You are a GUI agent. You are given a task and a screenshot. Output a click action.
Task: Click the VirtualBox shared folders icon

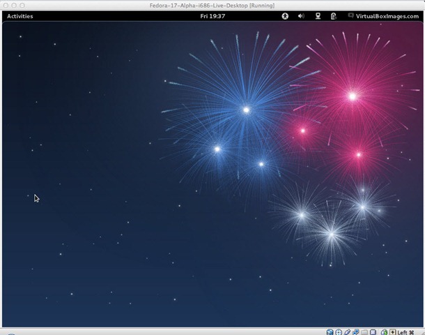(364, 332)
